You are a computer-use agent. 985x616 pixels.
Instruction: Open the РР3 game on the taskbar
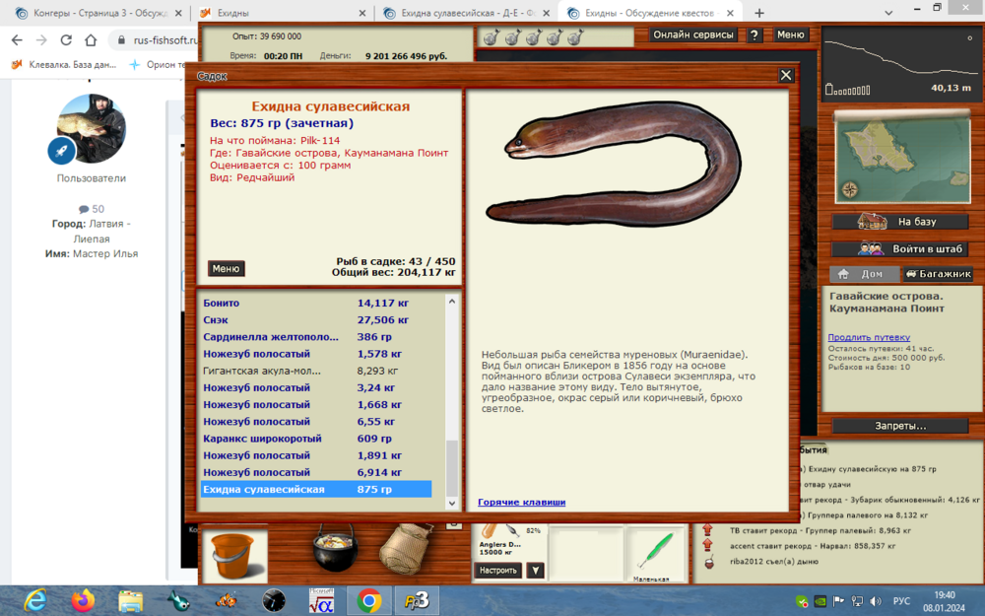click(417, 601)
